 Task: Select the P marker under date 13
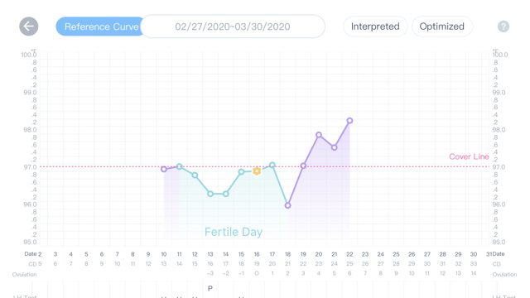210,288
